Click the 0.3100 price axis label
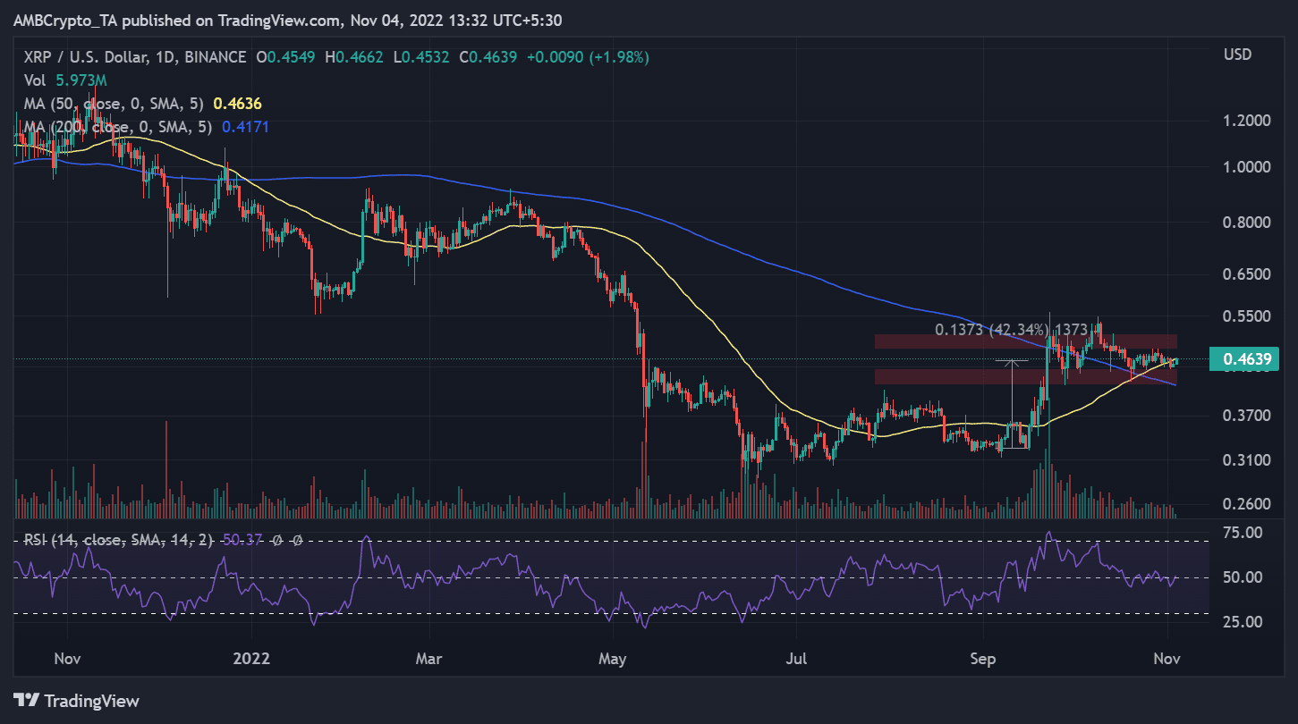Image resolution: width=1298 pixels, height=724 pixels. click(1245, 460)
